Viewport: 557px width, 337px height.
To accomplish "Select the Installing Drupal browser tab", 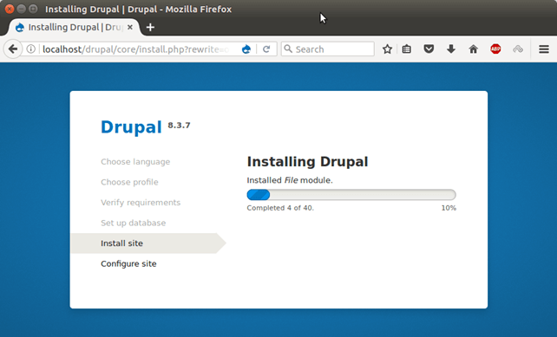I will 75,28.
